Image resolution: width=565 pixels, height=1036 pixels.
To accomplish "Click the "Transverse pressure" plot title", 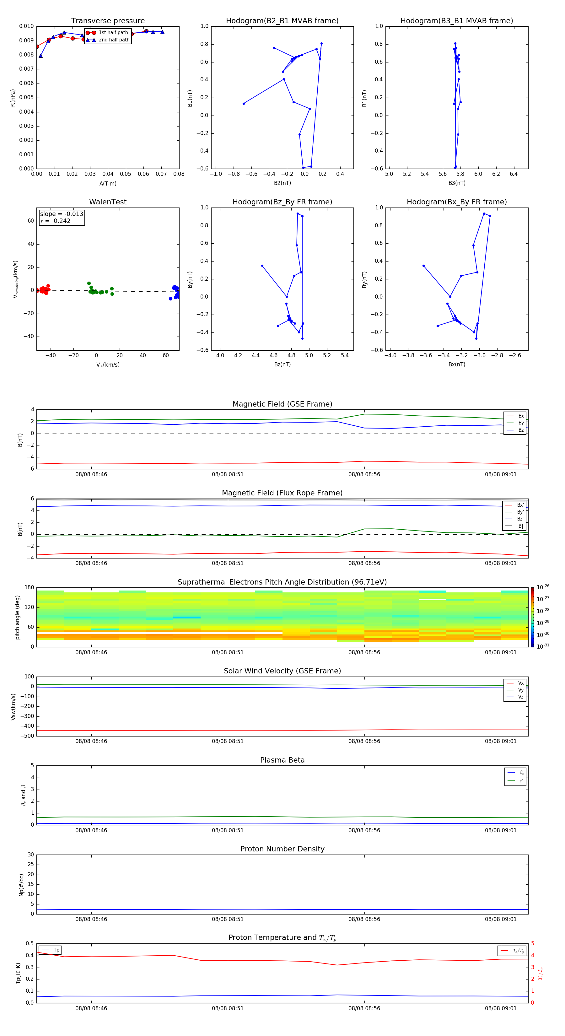I will point(108,21).
